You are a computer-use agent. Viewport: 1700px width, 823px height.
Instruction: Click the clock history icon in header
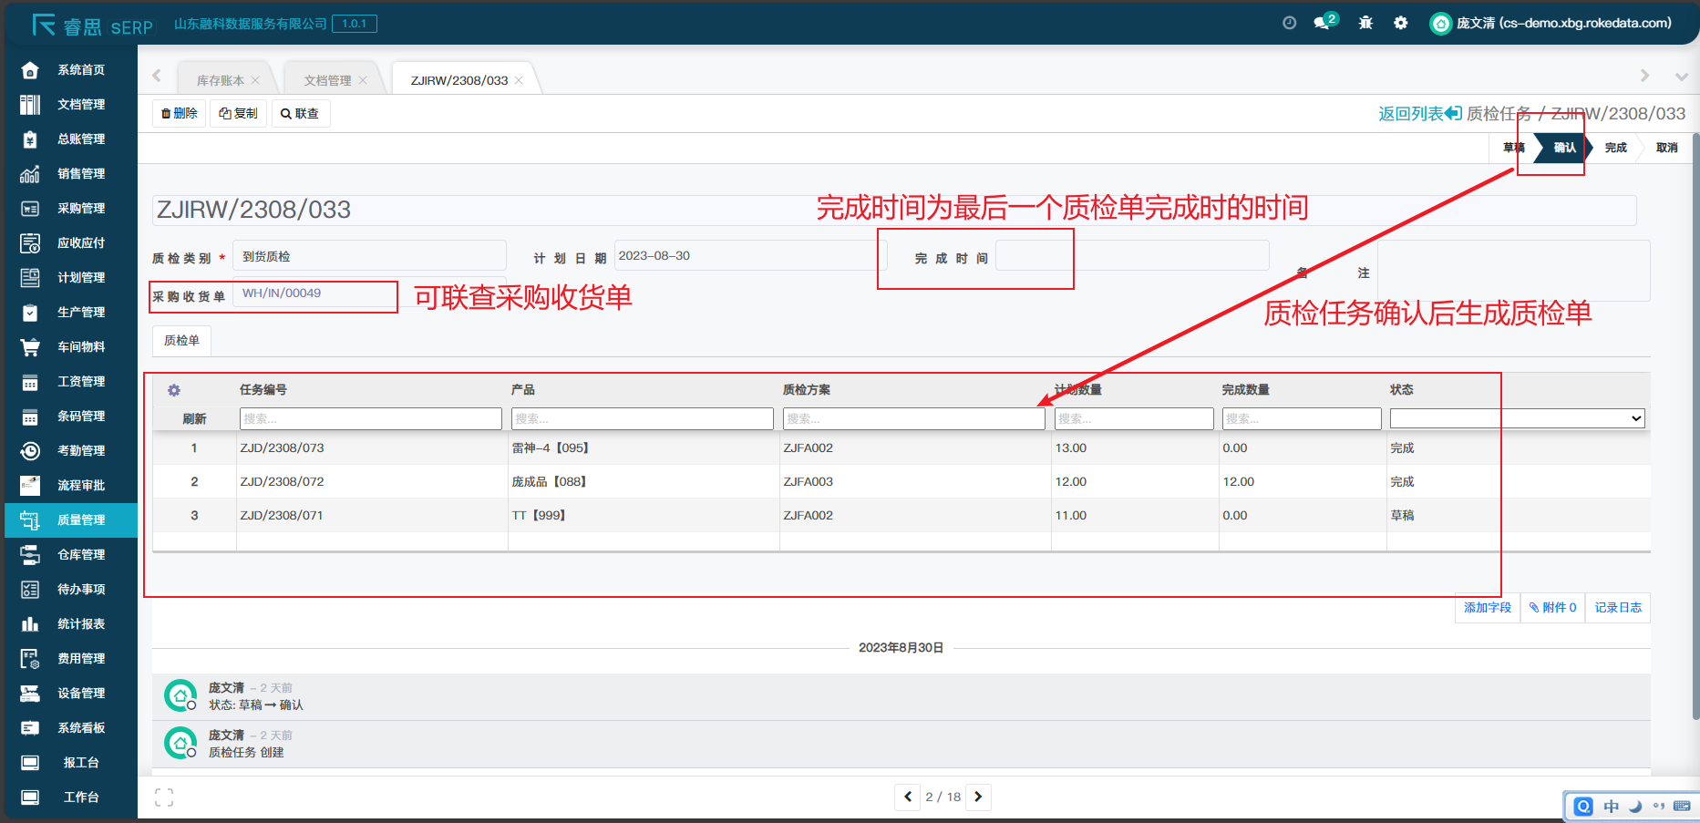[1289, 23]
